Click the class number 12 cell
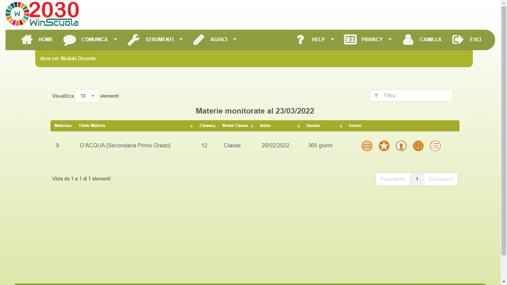The image size is (507, 285). (x=204, y=145)
